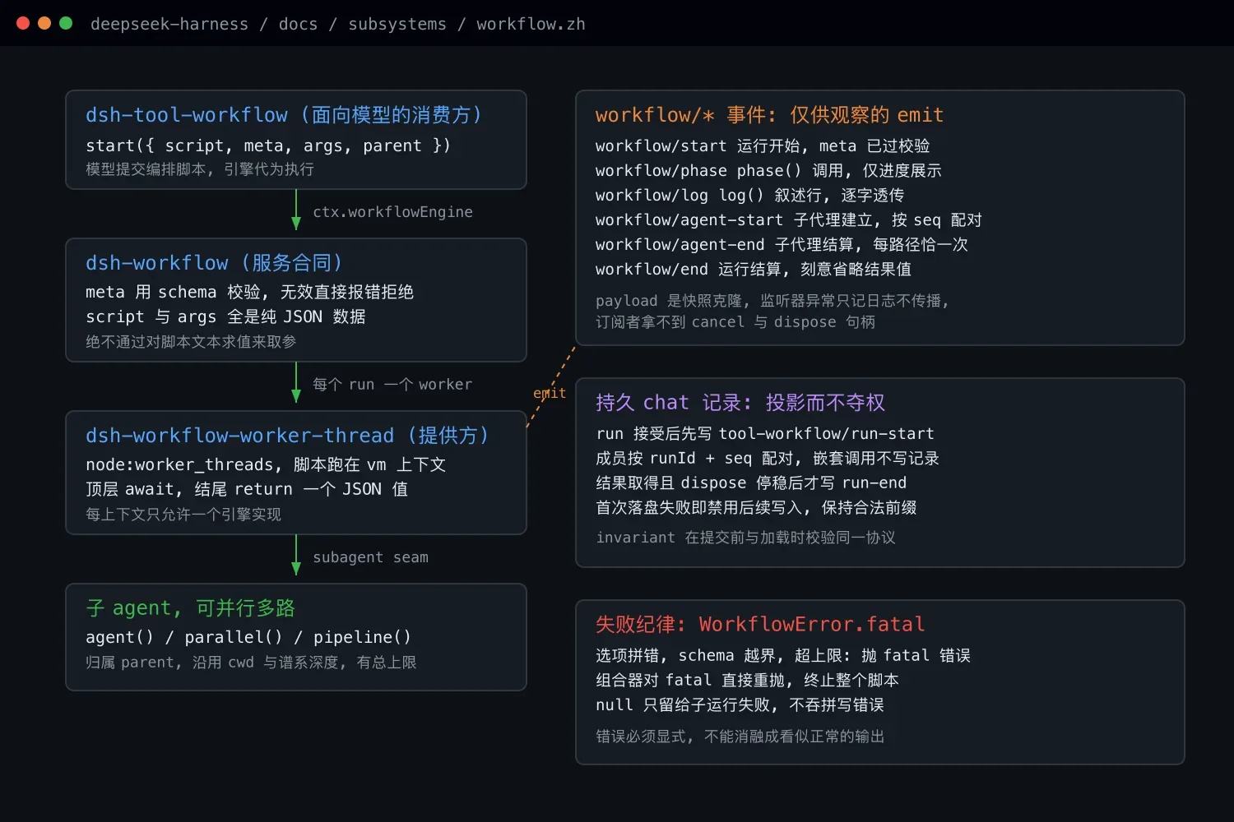Click the note "绝不通过对脚本文本求值来取参"
1234x822 pixels.
[191, 342]
